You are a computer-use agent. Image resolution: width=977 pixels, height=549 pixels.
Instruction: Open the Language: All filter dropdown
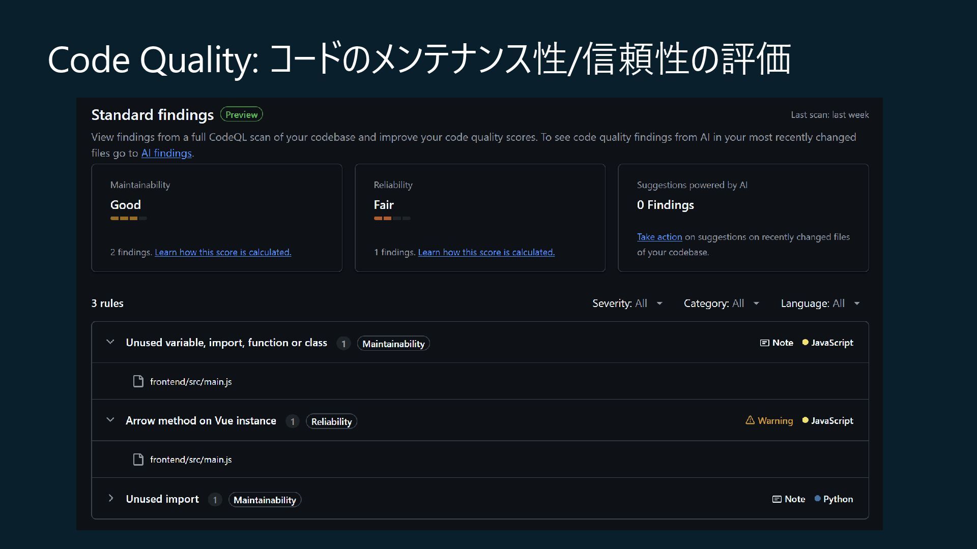(x=820, y=303)
